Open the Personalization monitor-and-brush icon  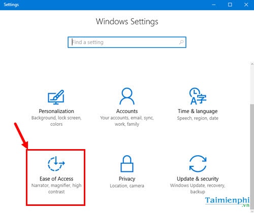(56, 97)
